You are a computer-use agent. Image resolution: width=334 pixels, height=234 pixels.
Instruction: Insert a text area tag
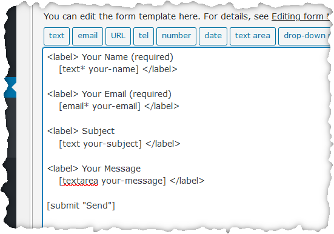[x=253, y=36]
